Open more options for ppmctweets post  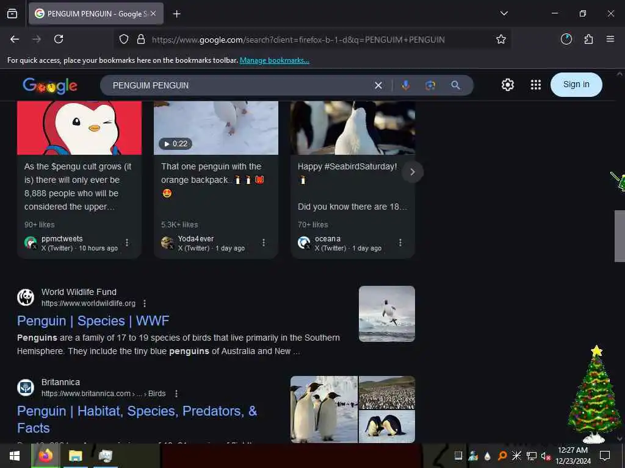pos(127,243)
